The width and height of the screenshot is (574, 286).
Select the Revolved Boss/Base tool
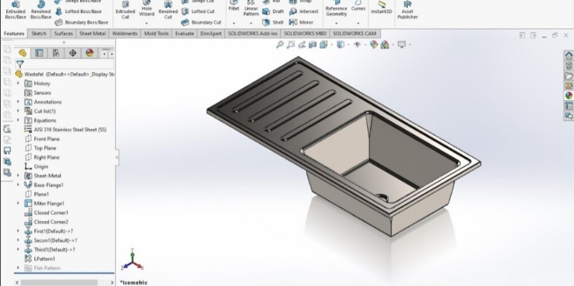(x=41, y=10)
